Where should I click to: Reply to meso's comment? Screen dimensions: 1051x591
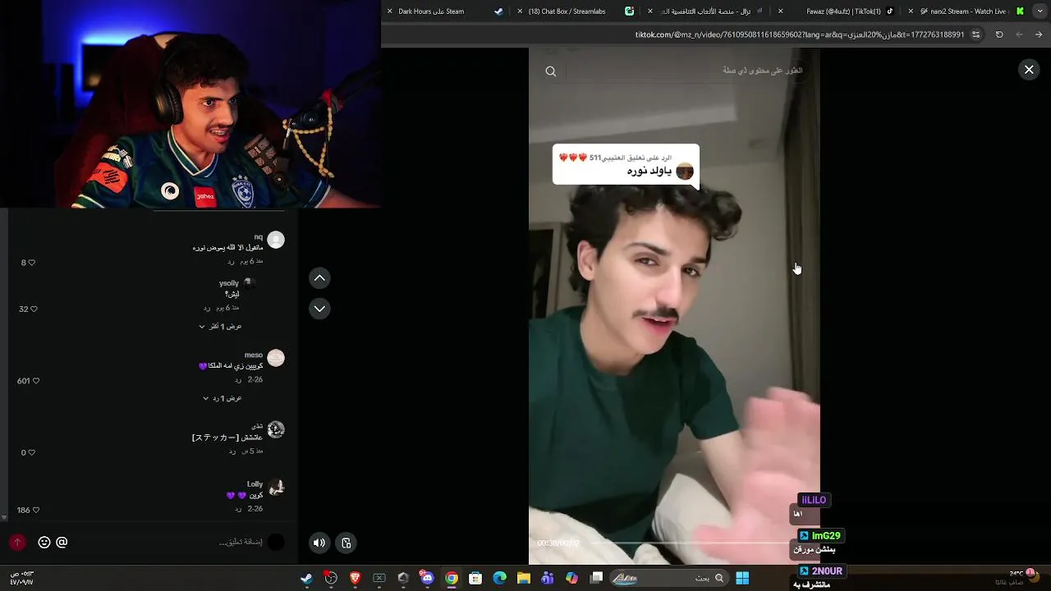pyautogui.click(x=238, y=380)
